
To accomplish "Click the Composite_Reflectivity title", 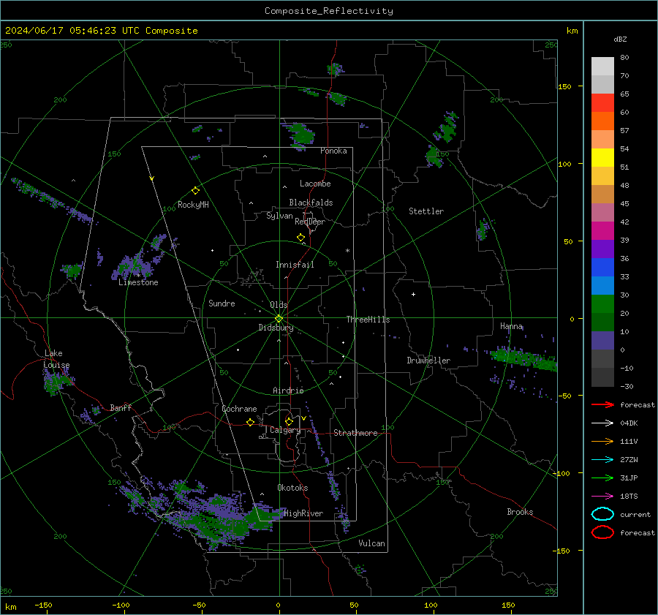I will tap(329, 11).
